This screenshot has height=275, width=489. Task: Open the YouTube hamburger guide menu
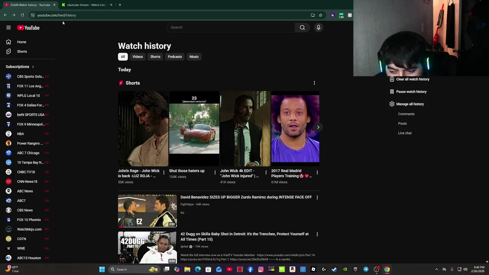point(8,27)
